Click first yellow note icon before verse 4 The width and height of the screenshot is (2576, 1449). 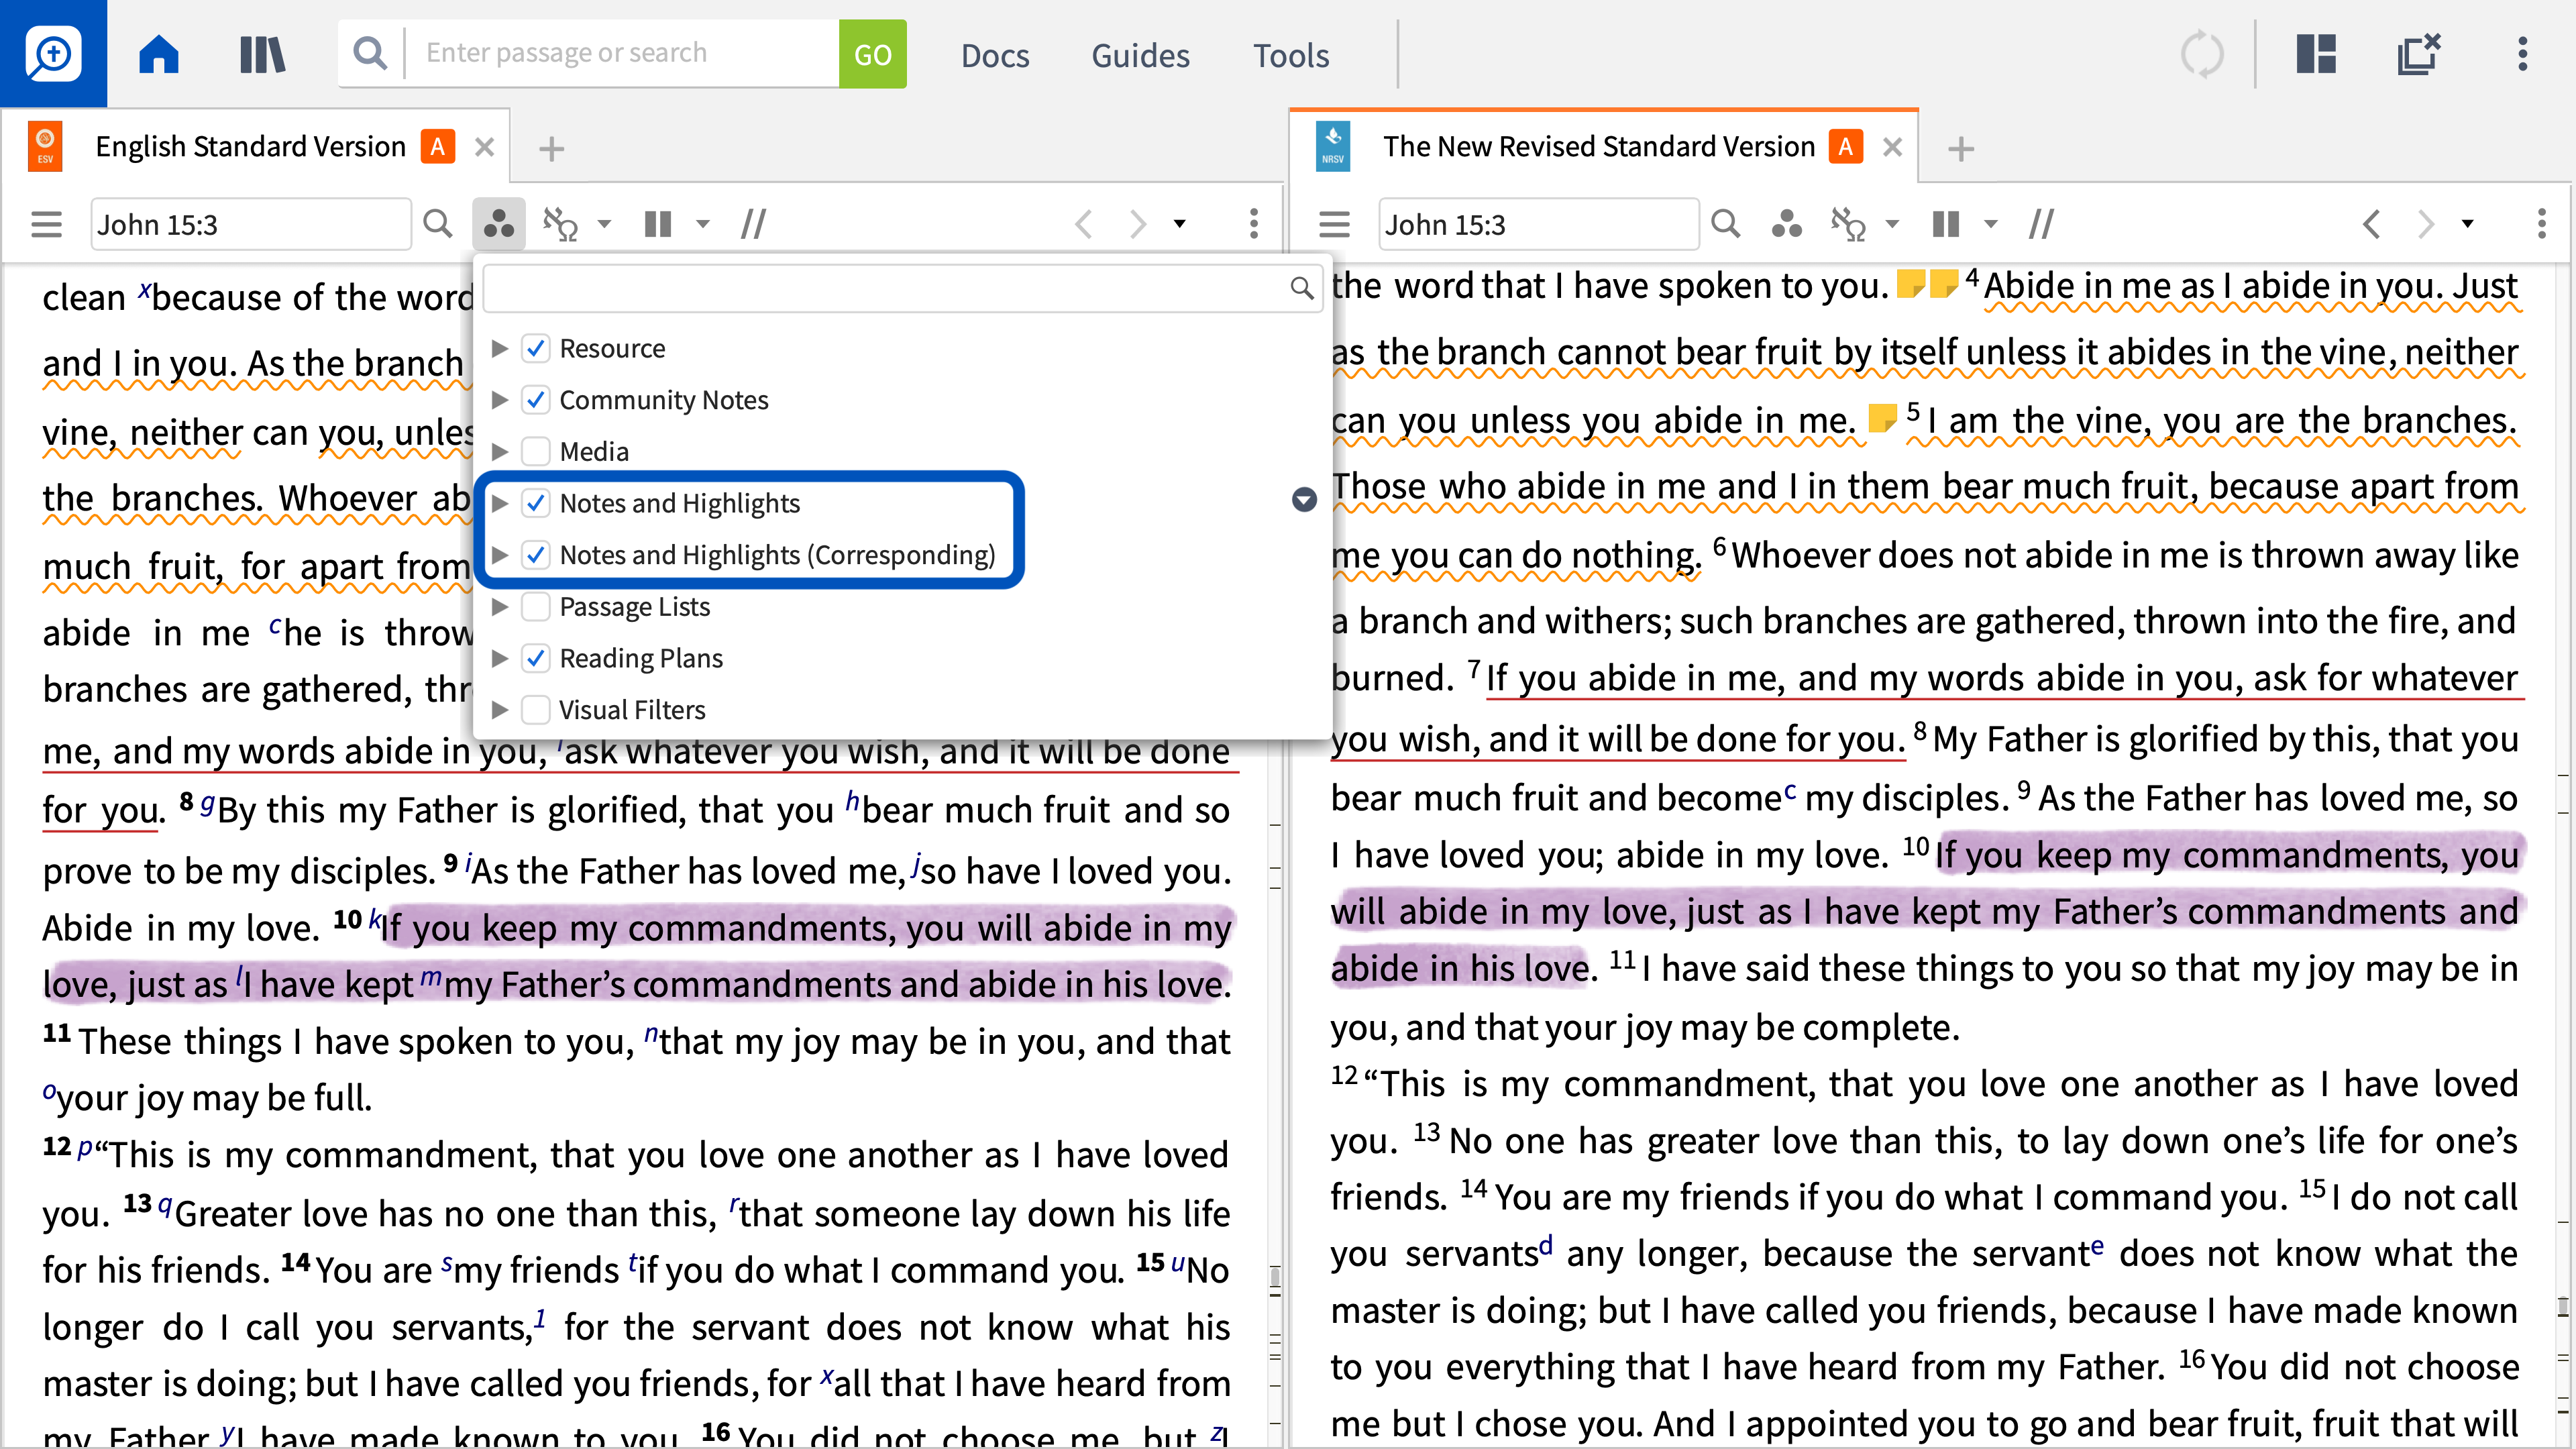[x=1911, y=285]
